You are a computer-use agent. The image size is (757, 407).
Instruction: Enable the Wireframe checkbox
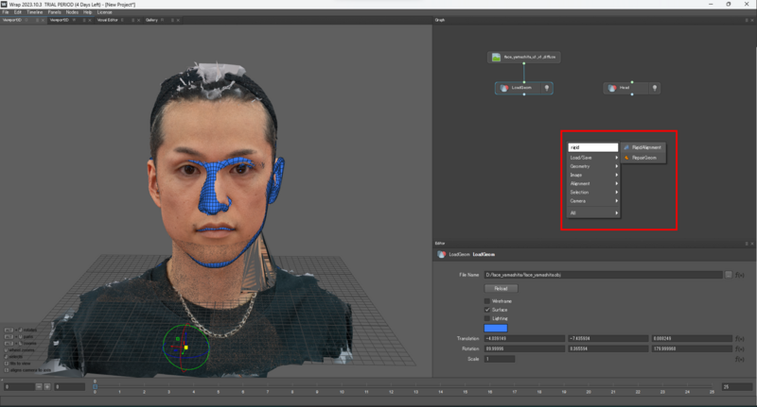point(487,301)
